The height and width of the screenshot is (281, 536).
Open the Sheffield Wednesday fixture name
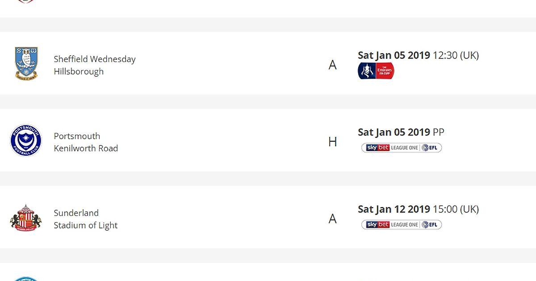click(x=95, y=59)
